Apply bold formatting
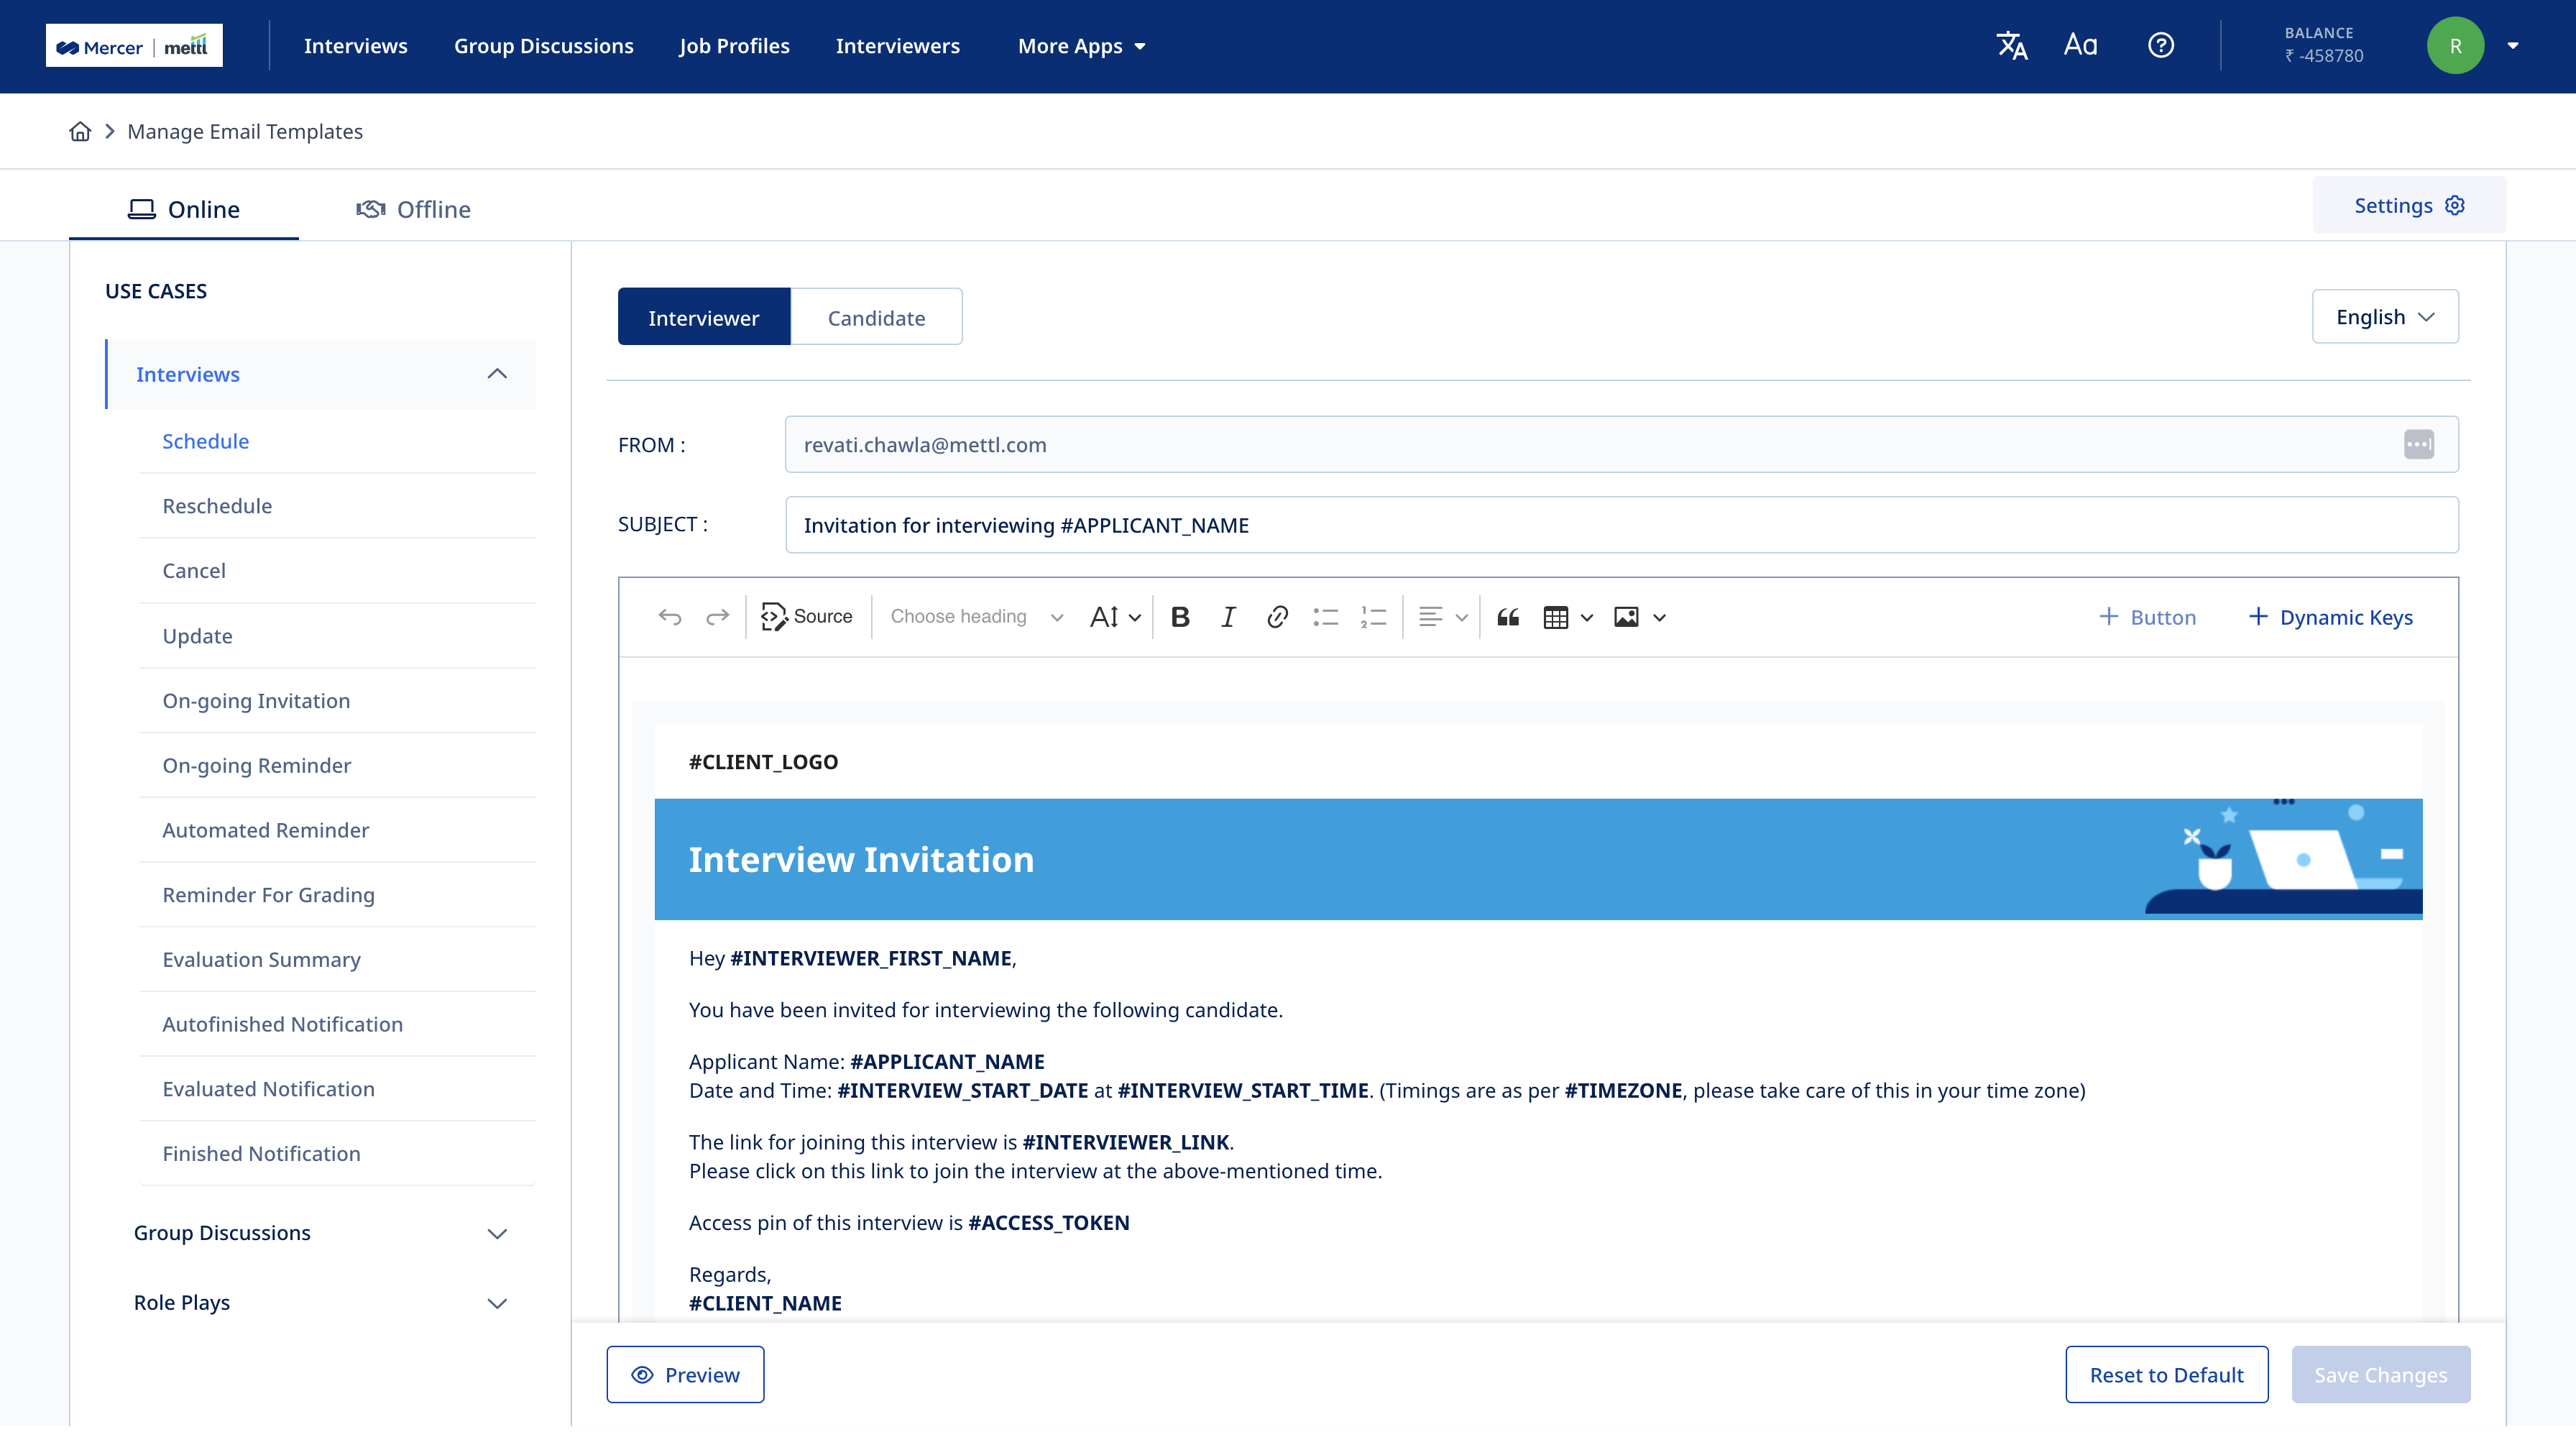The height and width of the screenshot is (1432, 2576). tap(1180, 617)
